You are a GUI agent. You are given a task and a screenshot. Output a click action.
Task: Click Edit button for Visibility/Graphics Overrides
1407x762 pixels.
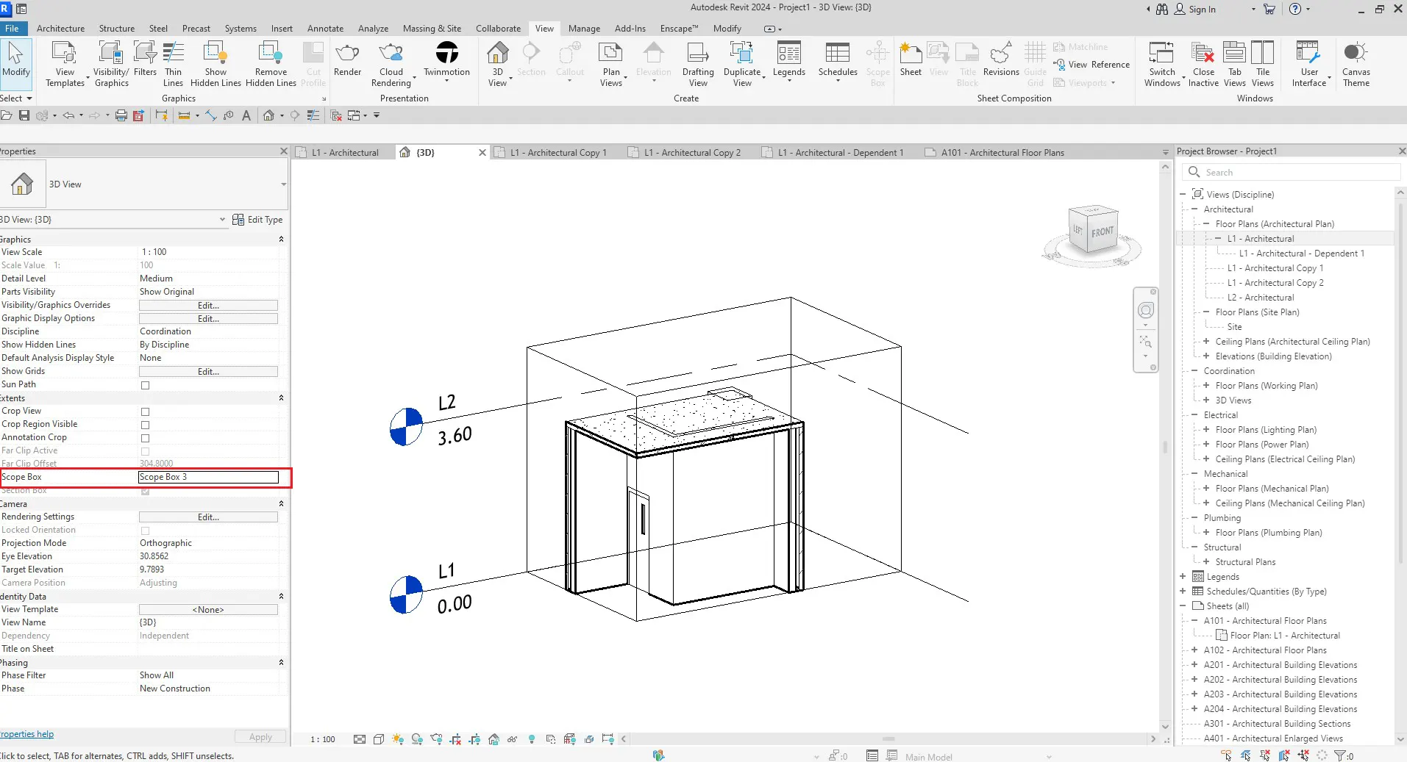[208, 306]
